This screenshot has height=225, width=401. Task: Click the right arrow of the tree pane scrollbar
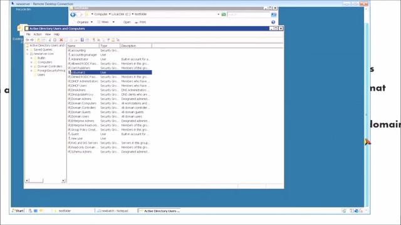click(63, 181)
